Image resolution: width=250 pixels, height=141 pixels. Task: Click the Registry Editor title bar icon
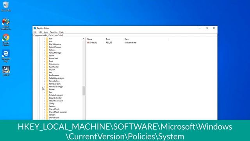[35, 28]
